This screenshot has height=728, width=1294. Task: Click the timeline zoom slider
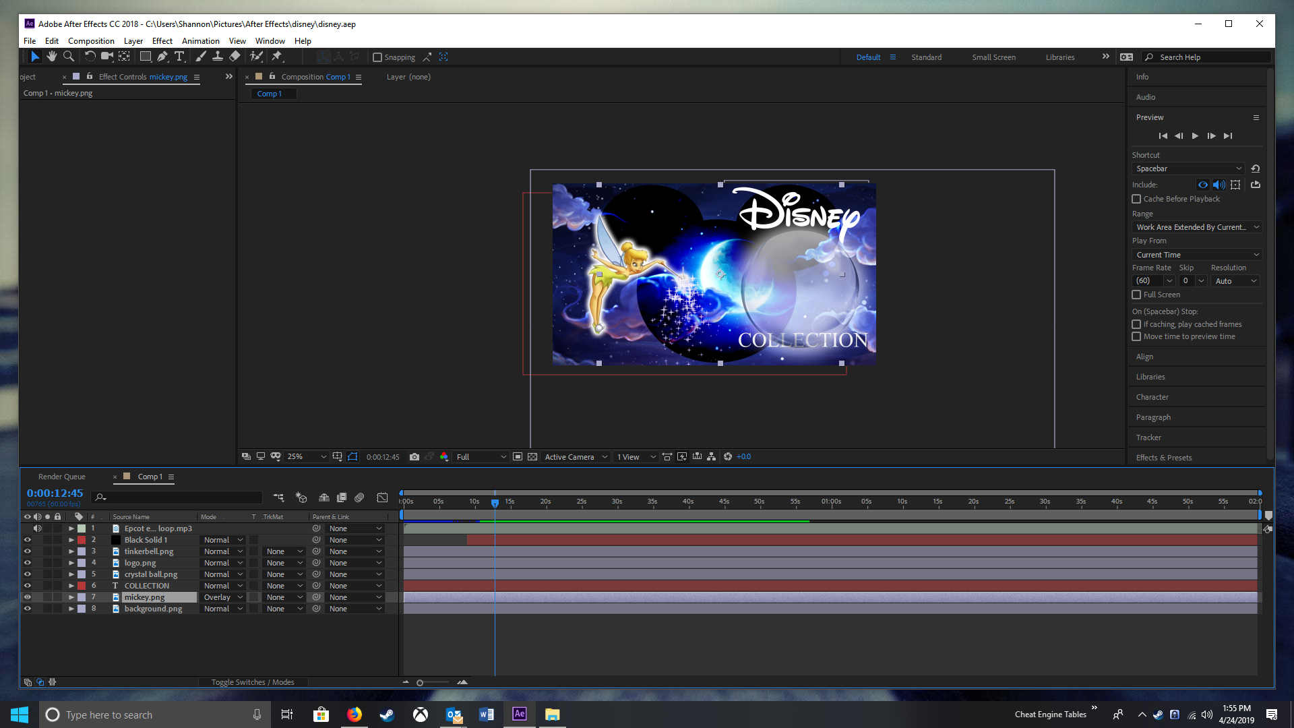point(420,683)
